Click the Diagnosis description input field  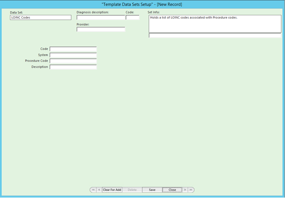coord(101,18)
